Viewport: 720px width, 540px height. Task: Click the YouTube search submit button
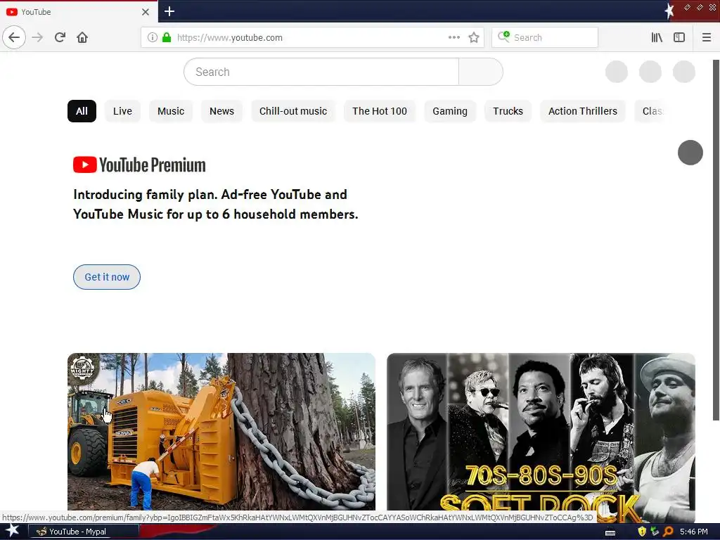point(481,72)
